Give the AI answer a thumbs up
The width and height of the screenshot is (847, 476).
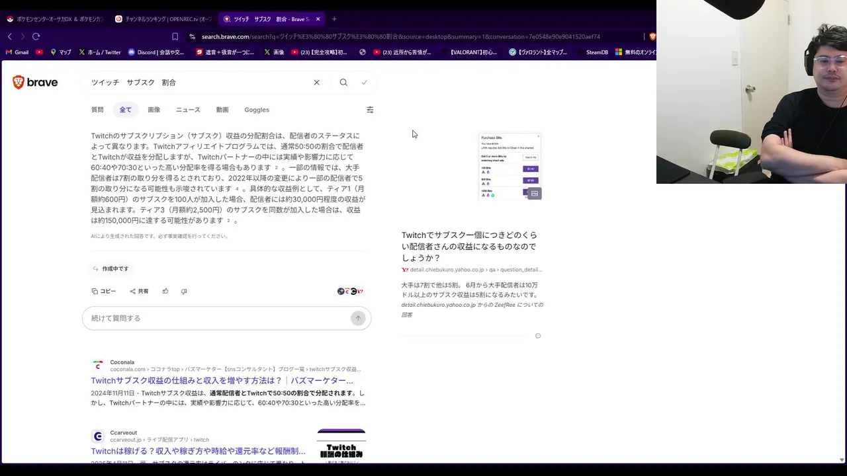165,291
